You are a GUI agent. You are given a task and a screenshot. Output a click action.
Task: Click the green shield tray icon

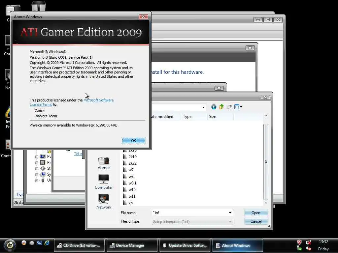(x=299, y=249)
